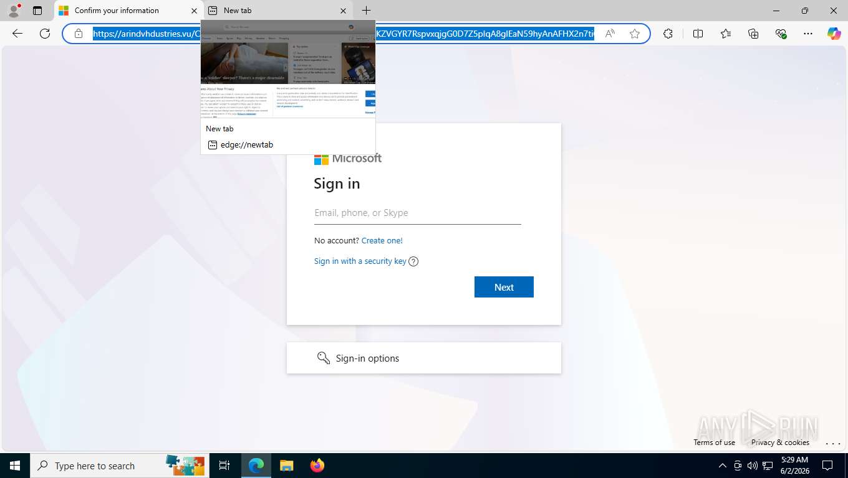The height and width of the screenshot is (478, 848).
Task: Open the Favorites list
Action: (x=726, y=34)
